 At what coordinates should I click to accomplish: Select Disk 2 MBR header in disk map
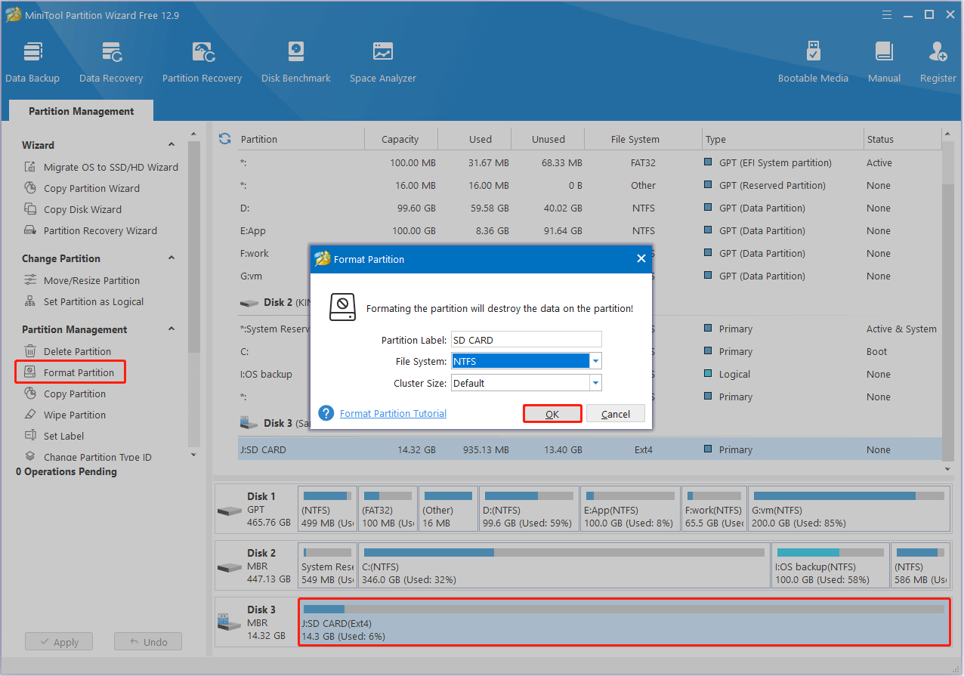click(x=255, y=566)
